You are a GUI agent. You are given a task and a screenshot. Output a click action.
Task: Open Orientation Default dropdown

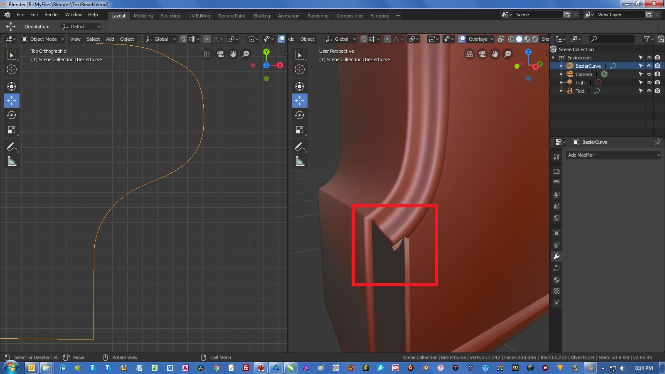coord(81,27)
